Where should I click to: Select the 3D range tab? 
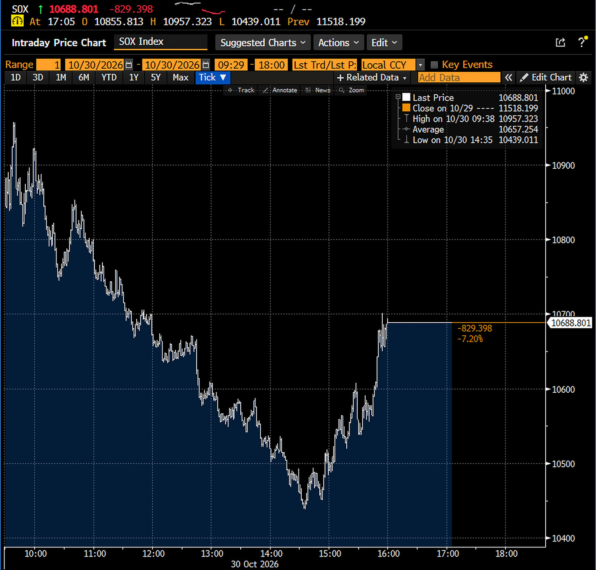tap(38, 77)
